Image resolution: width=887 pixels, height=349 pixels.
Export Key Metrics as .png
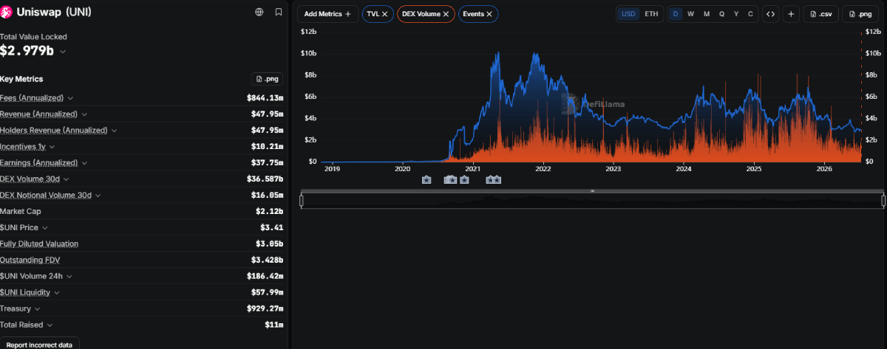[268, 79]
